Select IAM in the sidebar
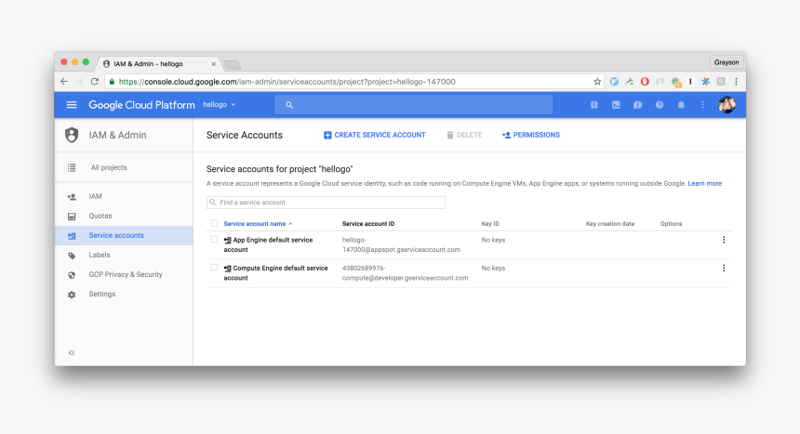Screen dimensions: 800x434 pyautogui.click(x=124, y=196)
